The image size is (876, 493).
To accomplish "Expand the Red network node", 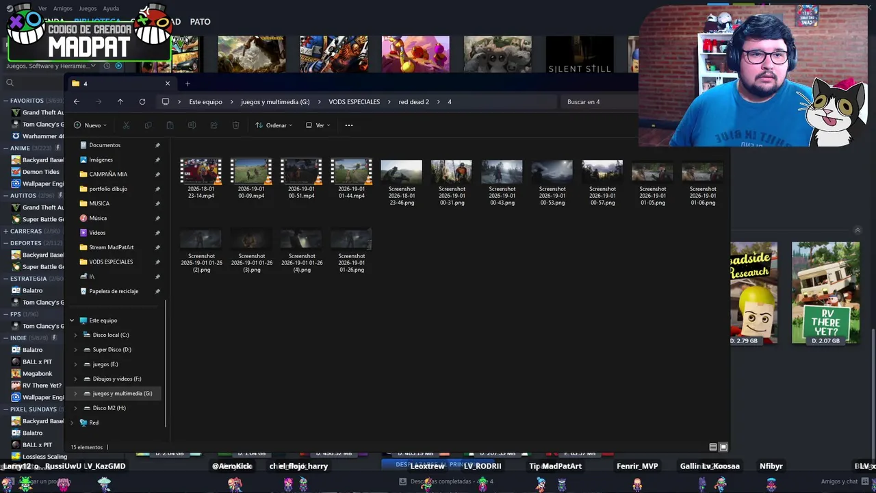I will click(x=72, y=422).
